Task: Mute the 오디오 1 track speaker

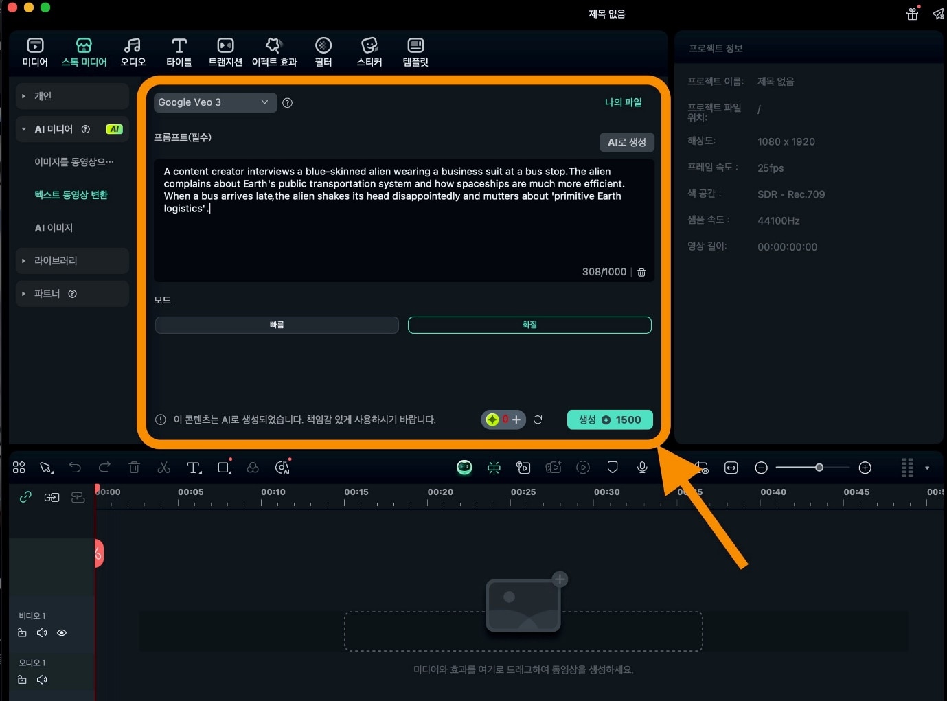Action: pos(42,680)
